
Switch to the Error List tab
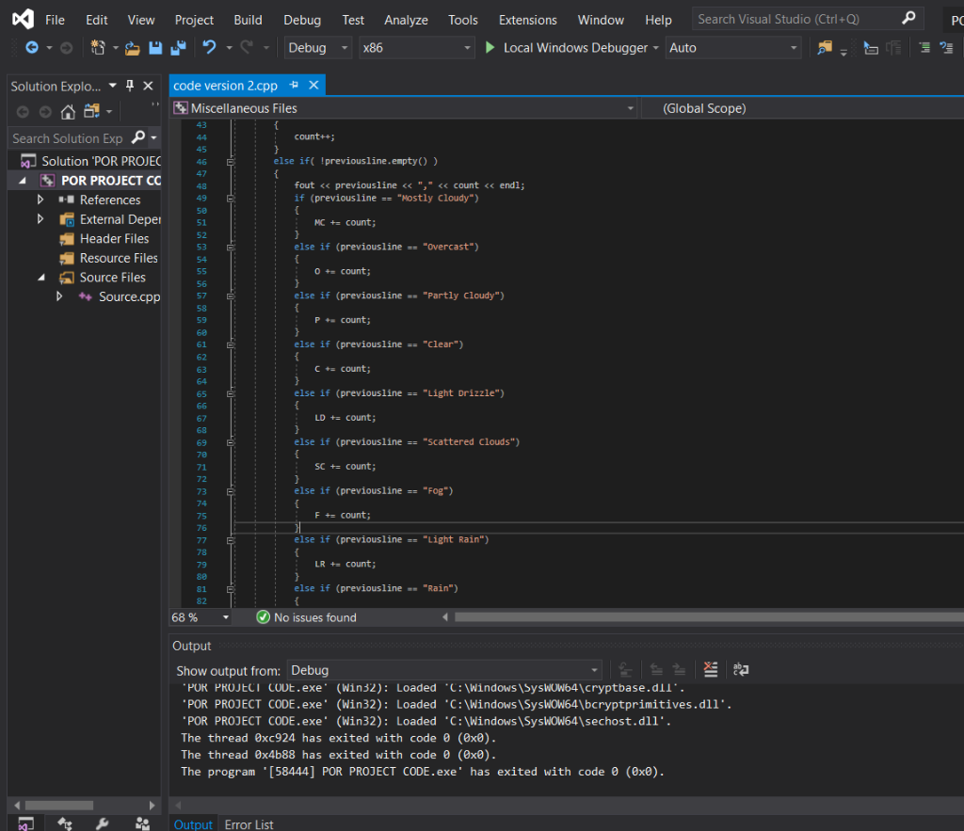(x=249, y=823)
